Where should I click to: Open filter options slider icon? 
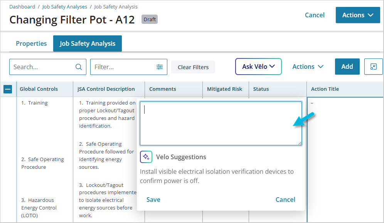click(x=160, y=67)
